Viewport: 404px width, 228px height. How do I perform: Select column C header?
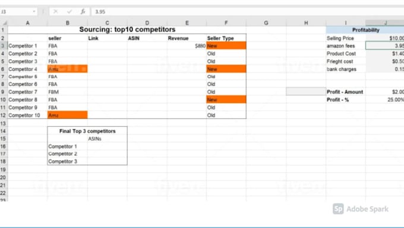107,23
